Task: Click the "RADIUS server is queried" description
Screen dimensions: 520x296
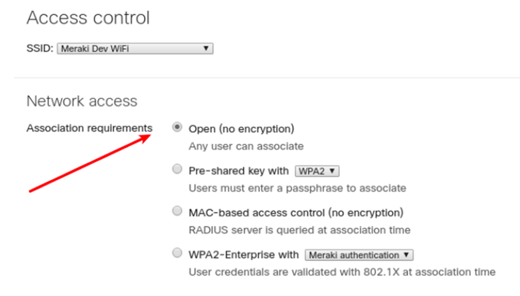Action: pyautogui.click(x=300, y=230)
